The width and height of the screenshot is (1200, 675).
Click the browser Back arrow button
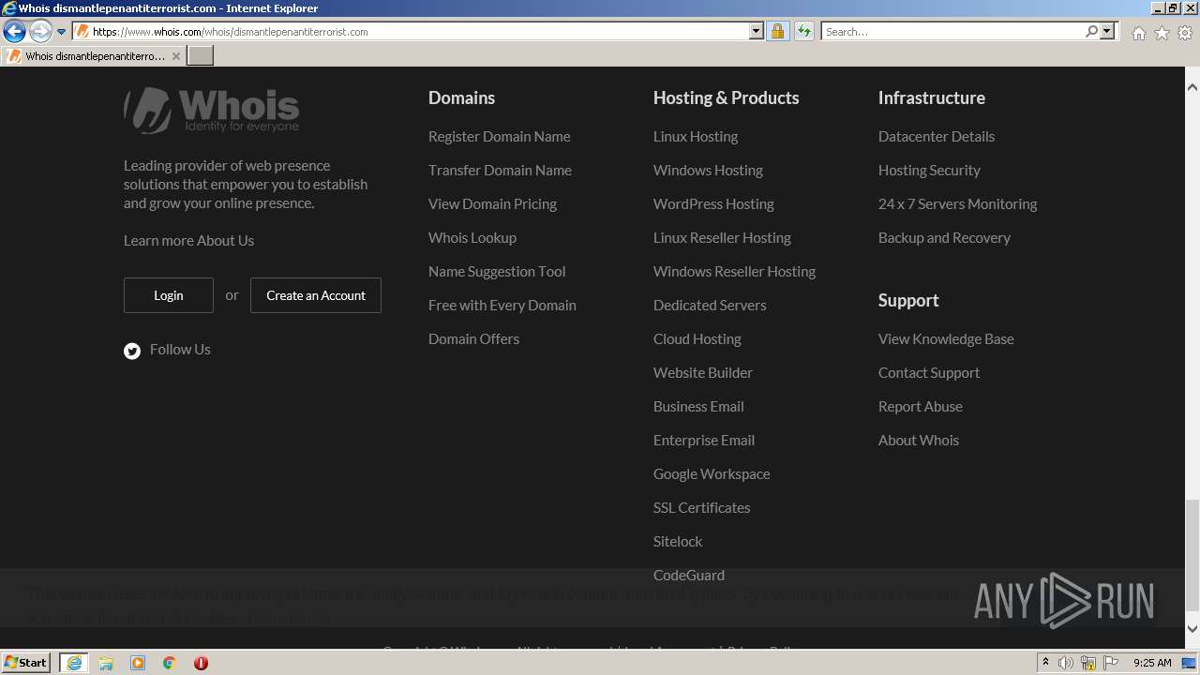[14, 32]
